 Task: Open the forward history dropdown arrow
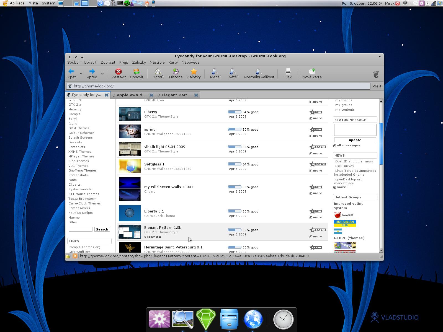click(x=102, y=74)
